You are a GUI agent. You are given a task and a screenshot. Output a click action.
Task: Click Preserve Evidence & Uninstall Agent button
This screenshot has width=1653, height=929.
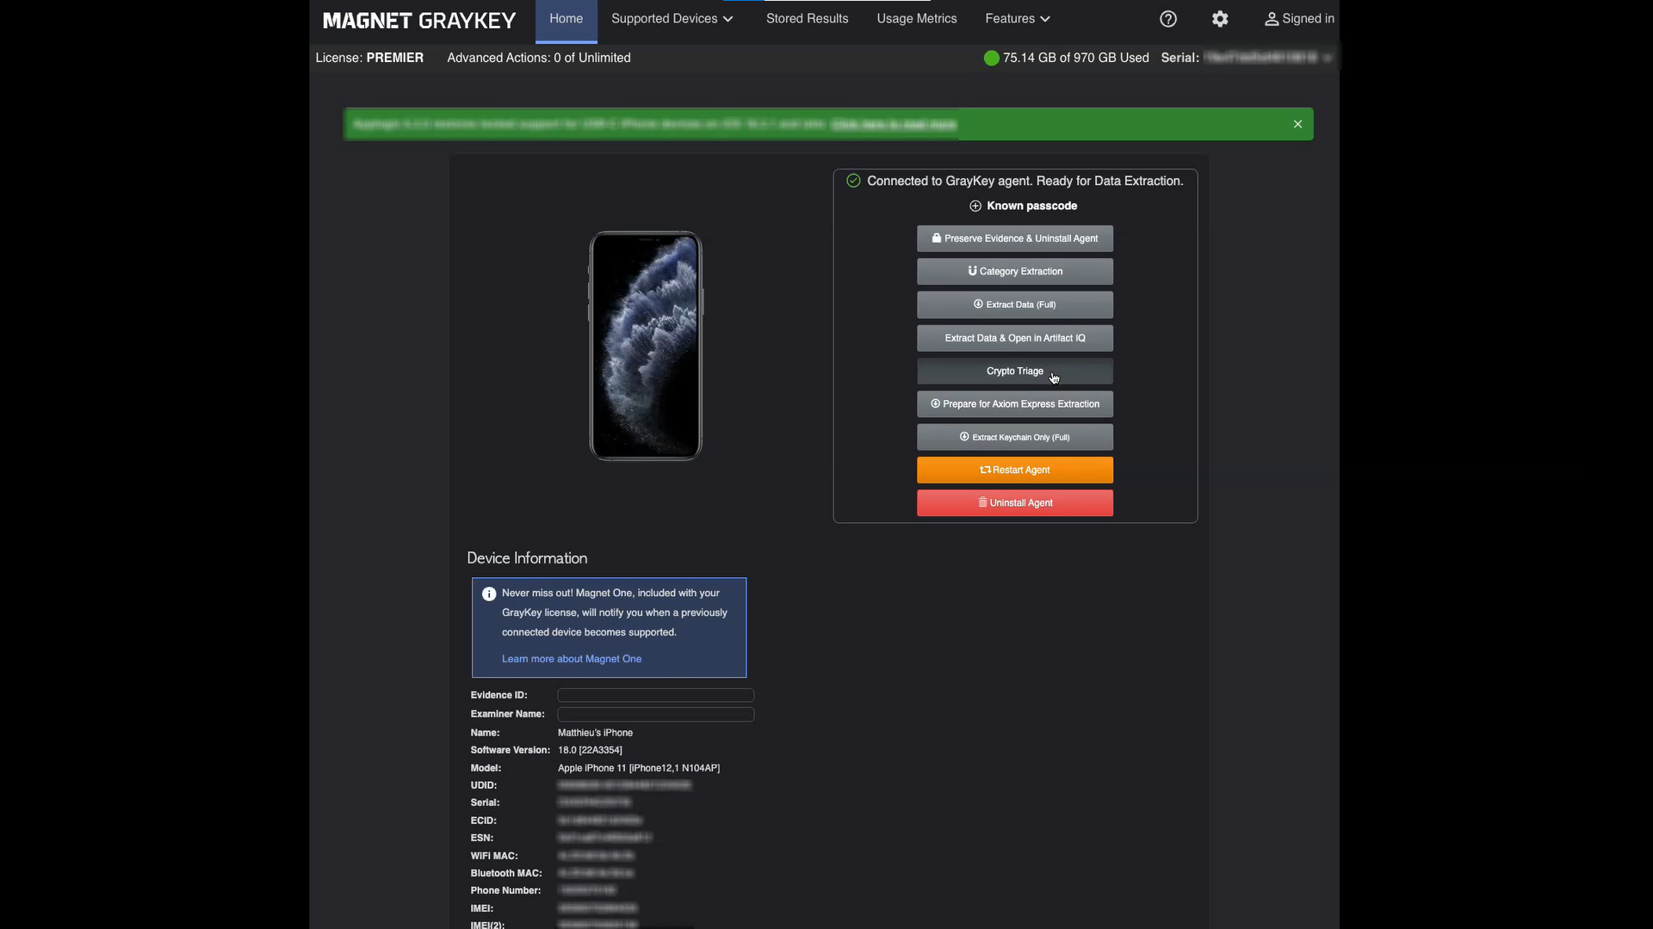point(1014,238)
